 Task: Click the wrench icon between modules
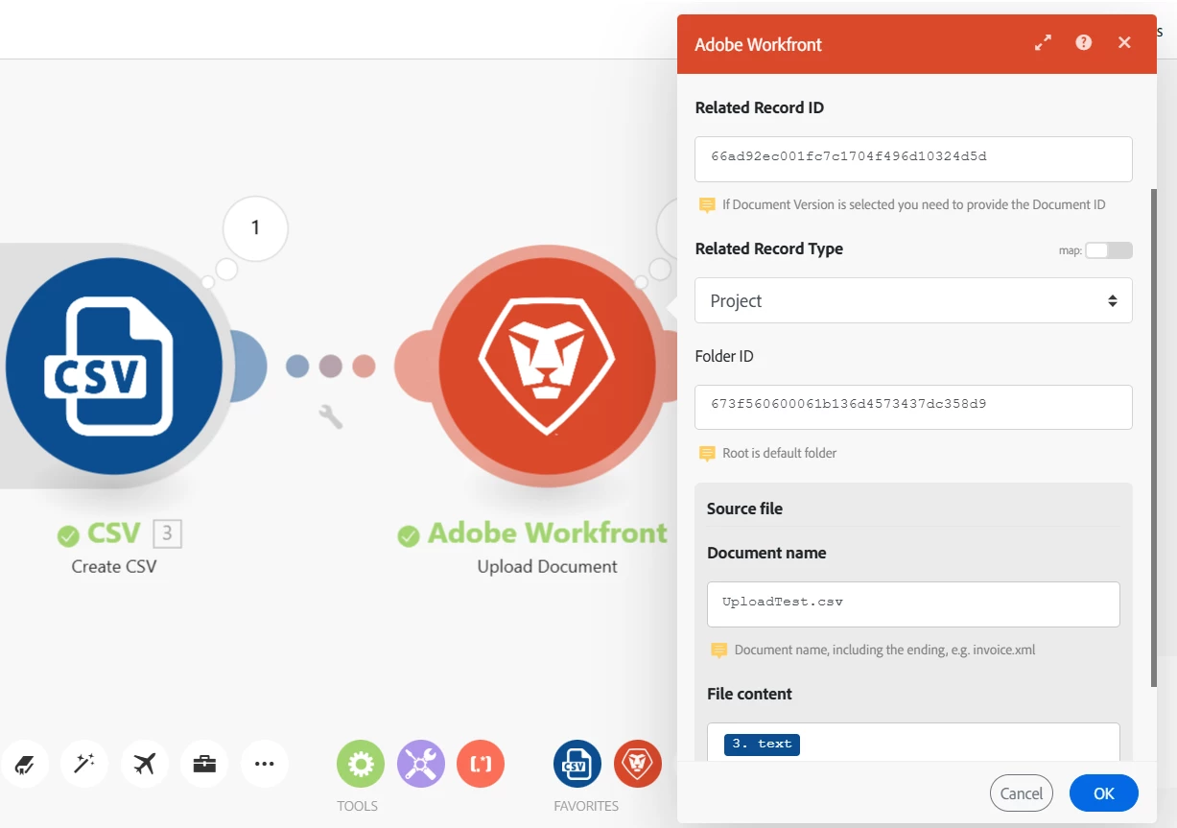coord(330,416)
